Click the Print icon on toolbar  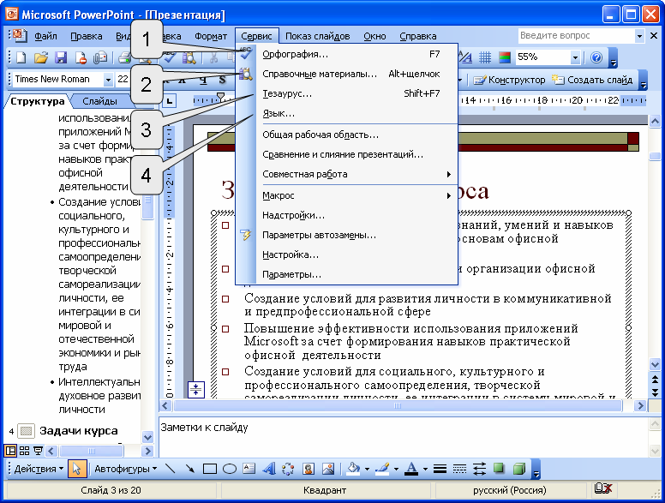(124, 57)
